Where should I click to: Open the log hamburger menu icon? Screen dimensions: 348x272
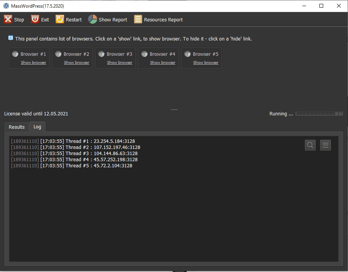[326, 145]
